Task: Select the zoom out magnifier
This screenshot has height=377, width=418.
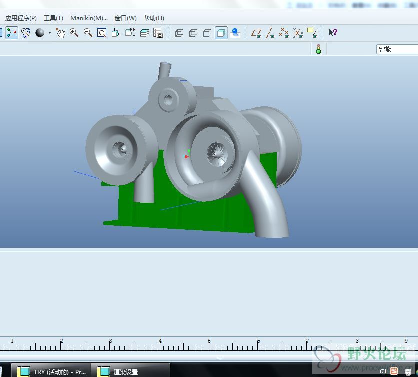Action: click(88, 33)
